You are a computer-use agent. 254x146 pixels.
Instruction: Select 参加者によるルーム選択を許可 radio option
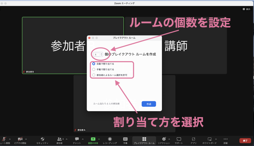[x=94, y=75]
